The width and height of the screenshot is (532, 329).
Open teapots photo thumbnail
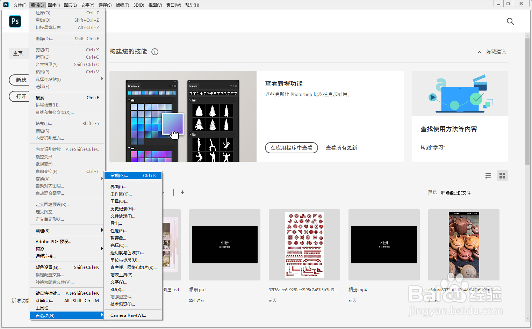point(464,244)
